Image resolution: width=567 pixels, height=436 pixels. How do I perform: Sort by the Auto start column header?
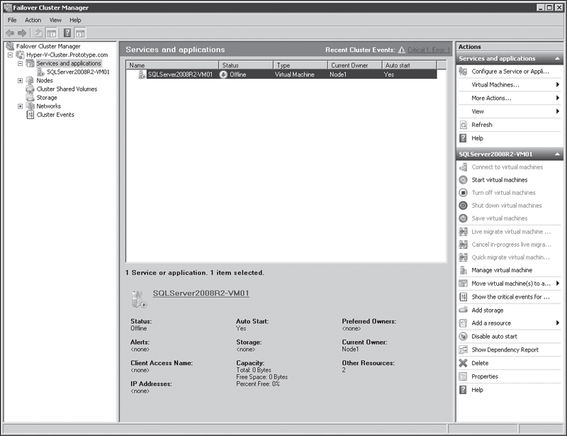pos(410,65)
